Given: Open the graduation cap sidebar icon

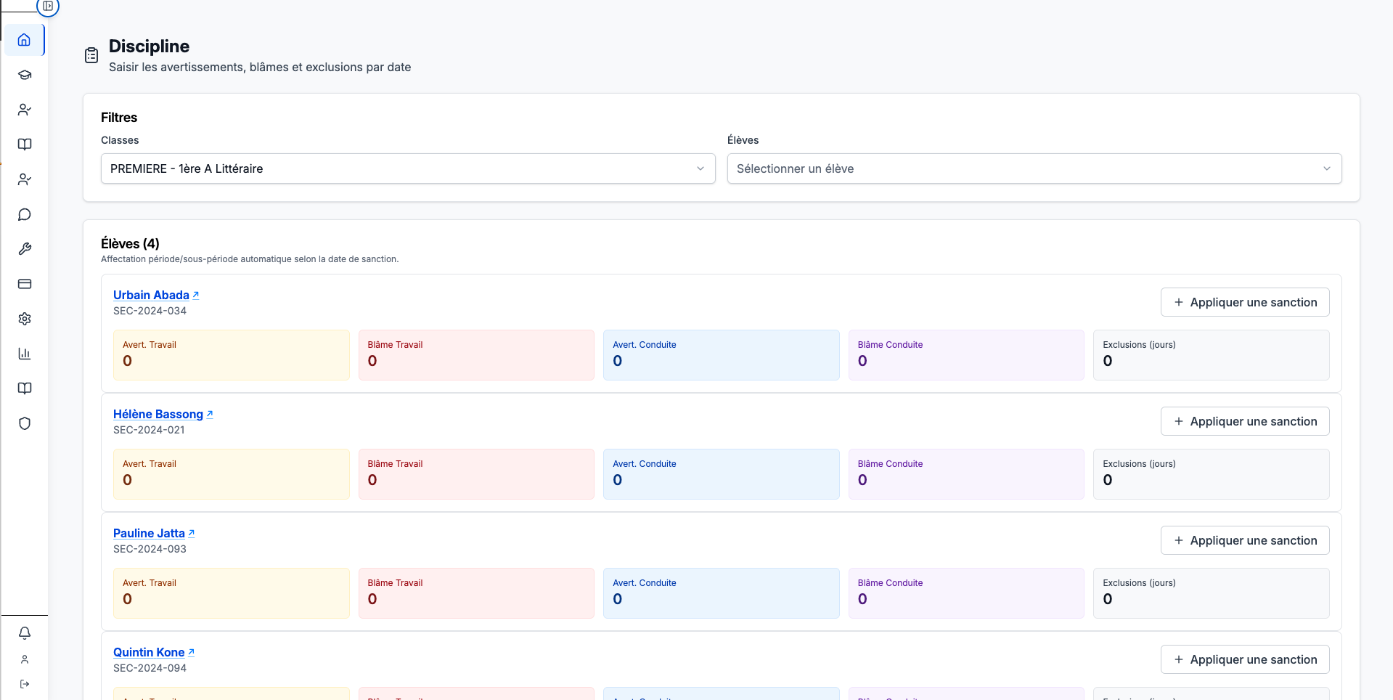Looking at the screenshot, I should (x=25, y=75).
